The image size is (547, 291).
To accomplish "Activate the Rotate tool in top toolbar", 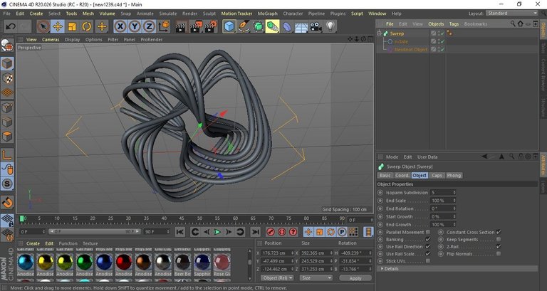I will (86, 26).
